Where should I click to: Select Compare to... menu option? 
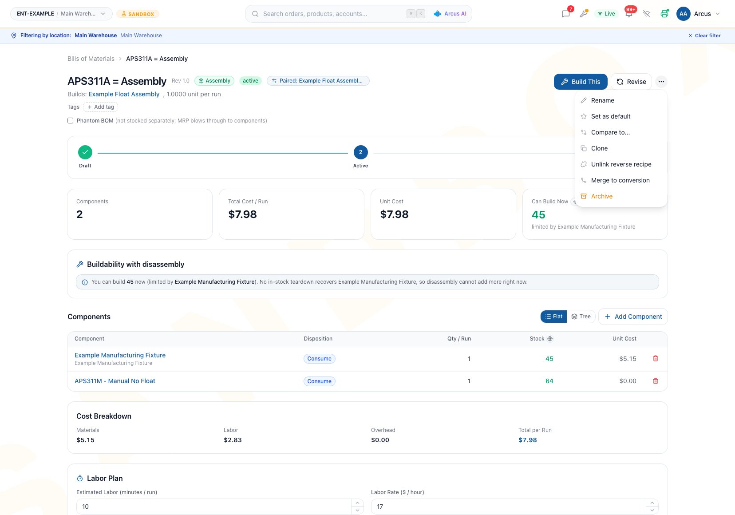[x=621, y=132]
